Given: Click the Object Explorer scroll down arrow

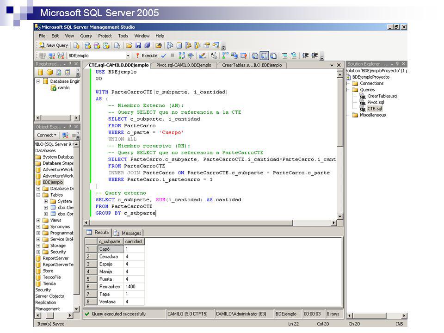Looking at the screenshot, I should coord(76,308).
